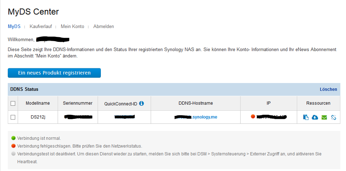Click the Verbindung fehlgeschlagen legend text
Viewport: 346px width, 171px height.
click(x=80, y=146)
